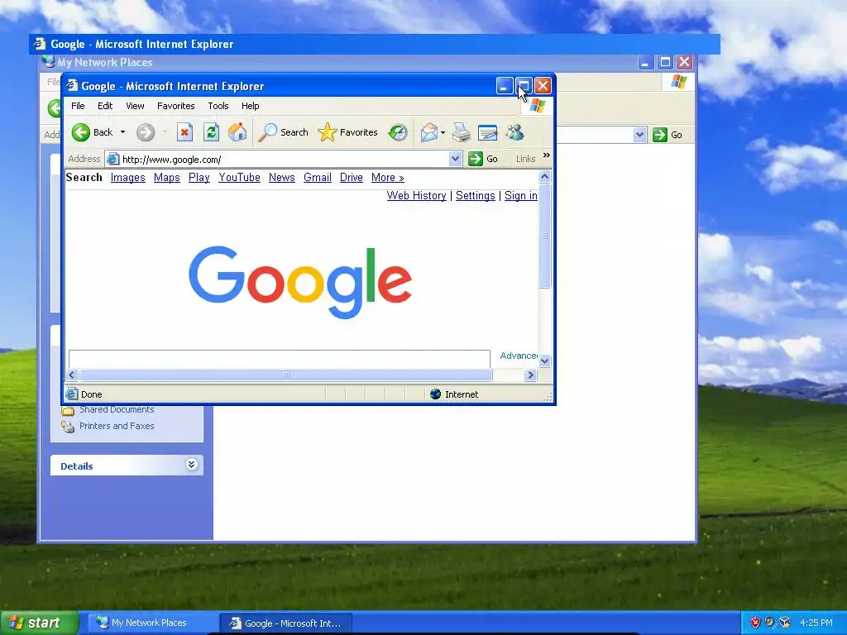This screenshot has width=847, height=635.
Task: Open Favorites star button in toolbar
Action: (348, 132)
